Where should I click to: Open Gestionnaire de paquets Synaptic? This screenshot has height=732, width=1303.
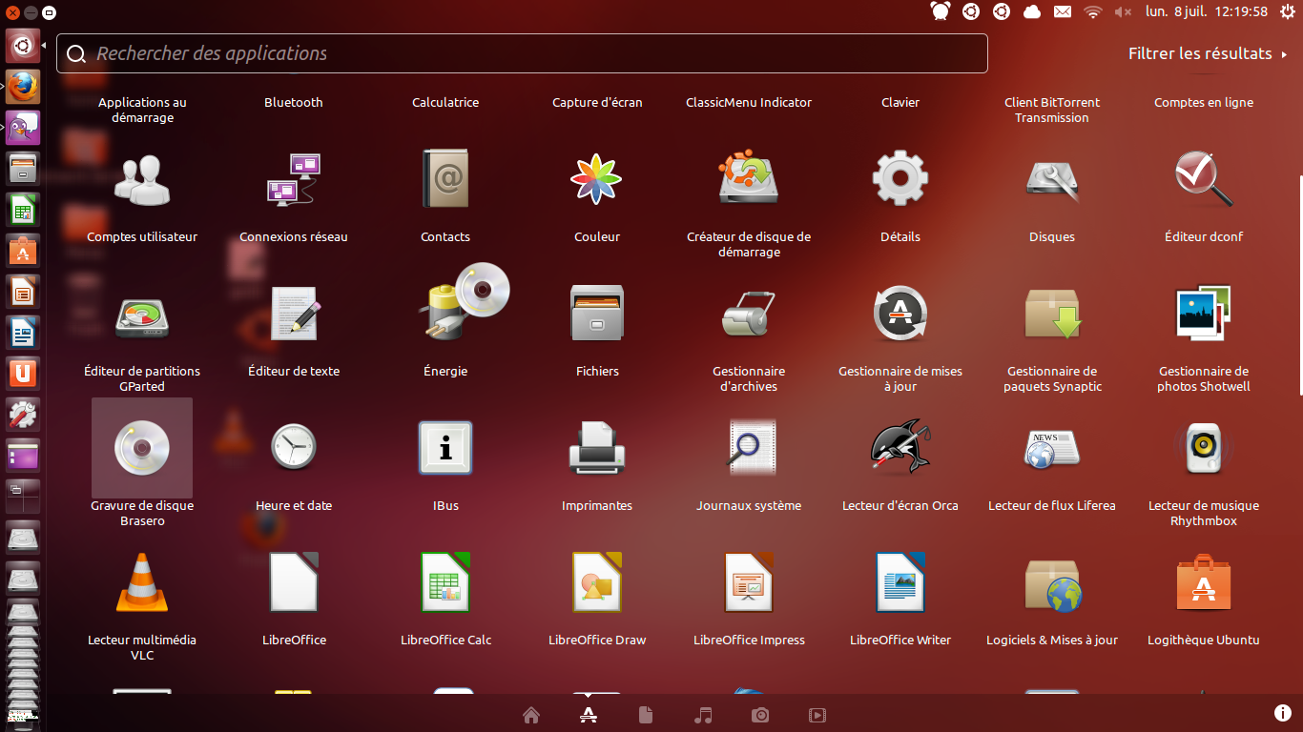coord(1052,314)
